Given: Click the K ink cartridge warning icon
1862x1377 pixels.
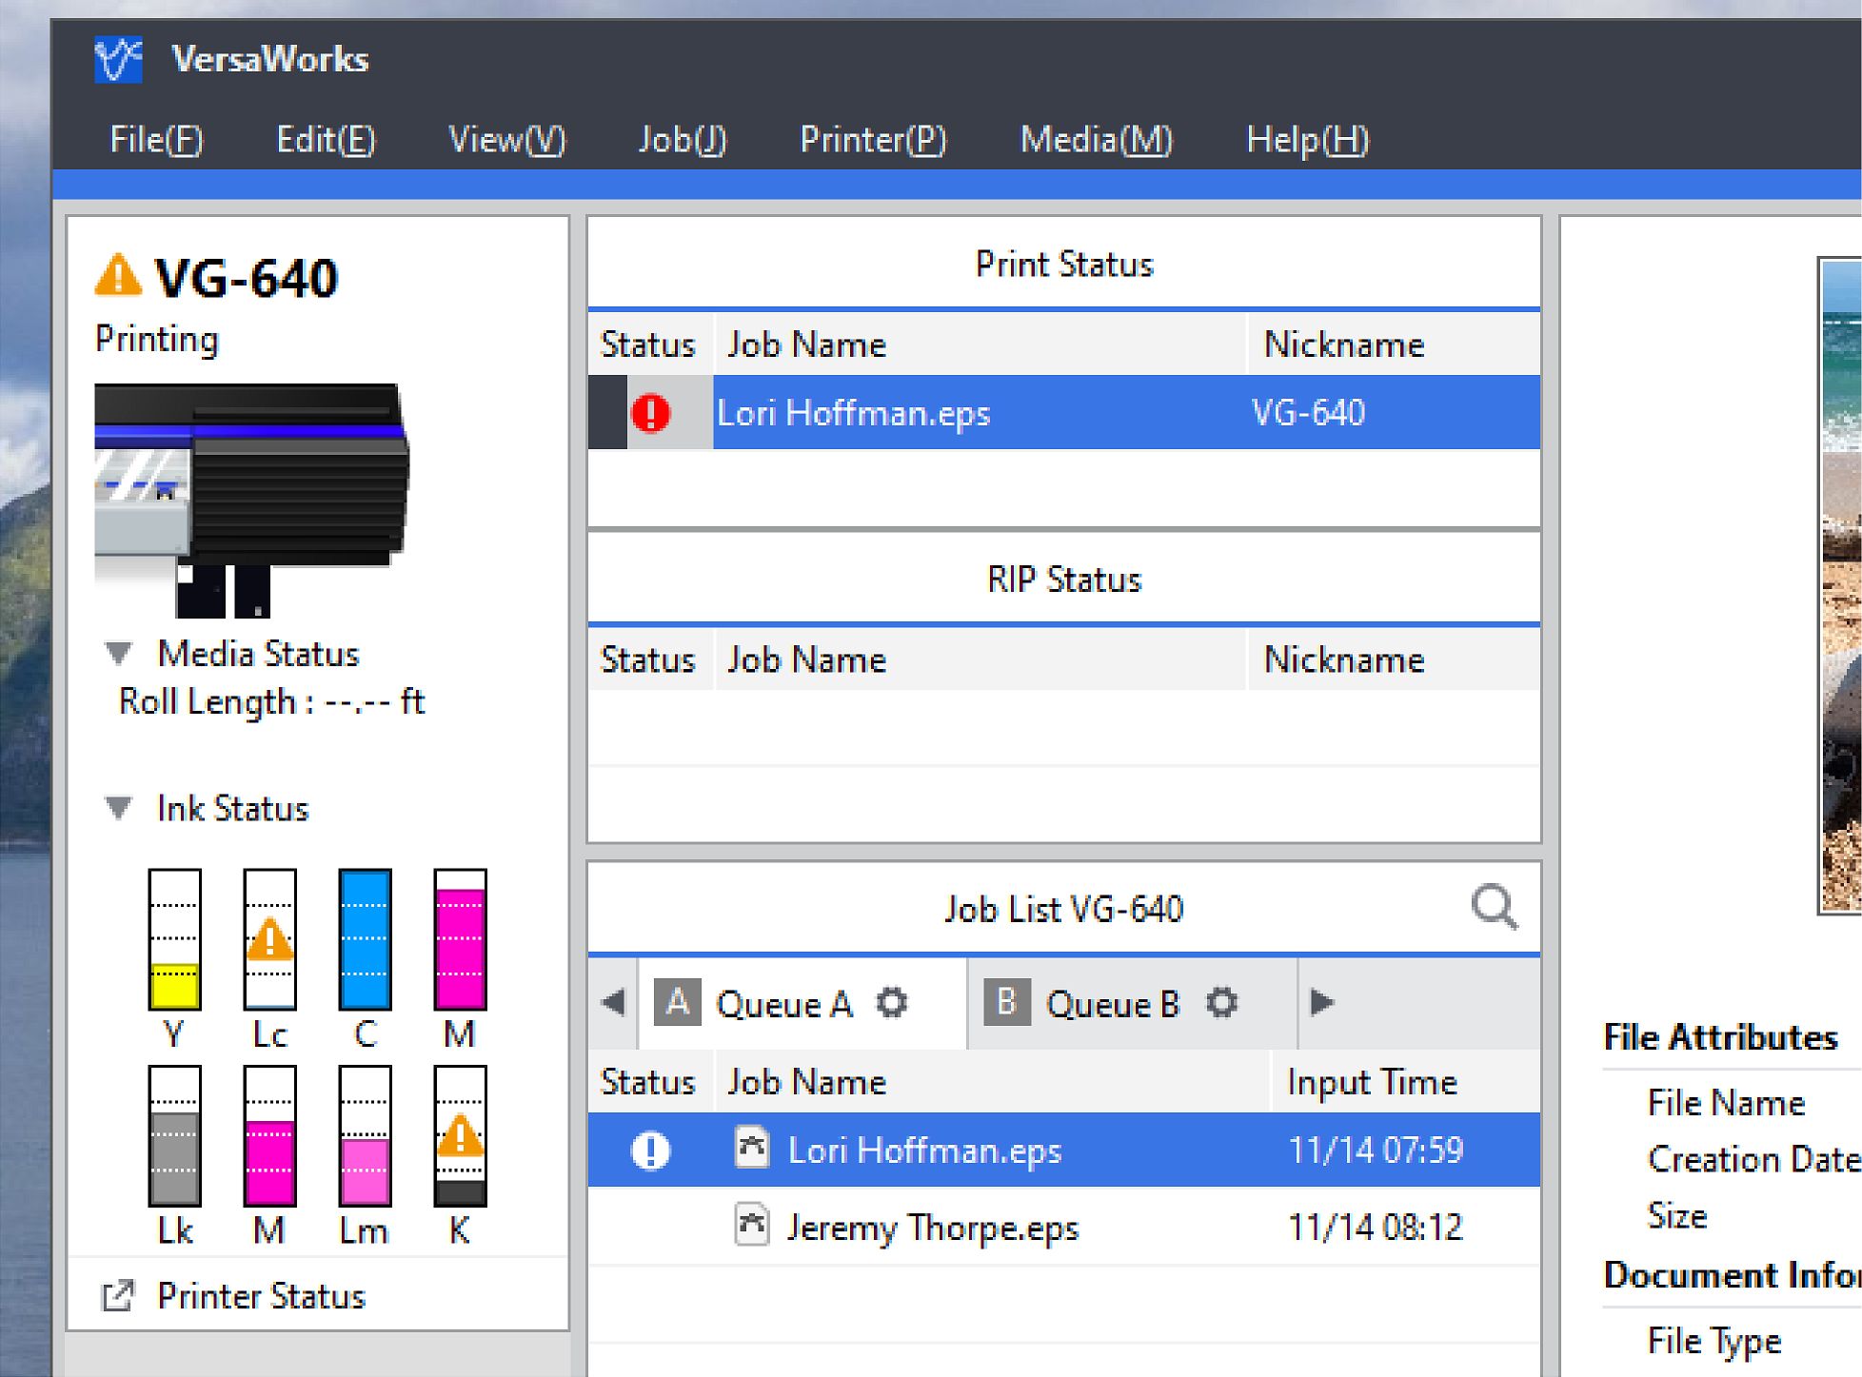Looking at the screenshot, I should coord(461,1135).
